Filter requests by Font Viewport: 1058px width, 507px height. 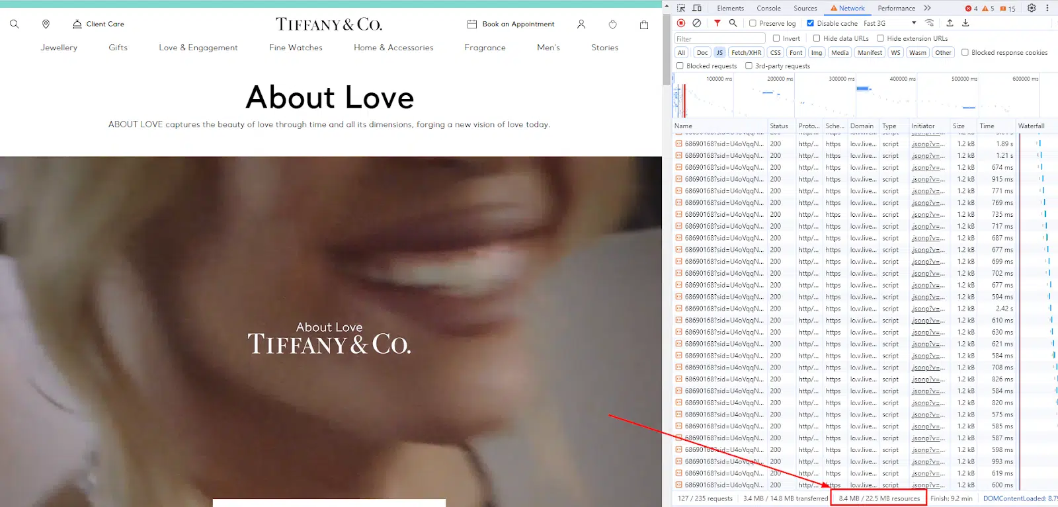796,52
